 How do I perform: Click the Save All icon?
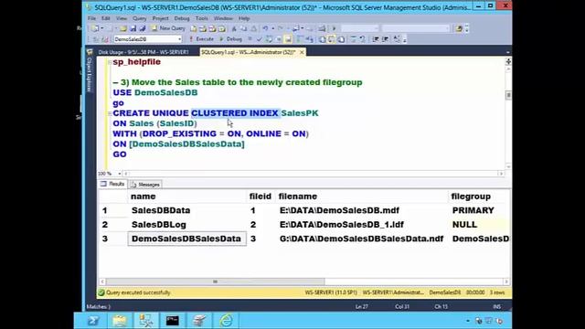coord(143,28)
